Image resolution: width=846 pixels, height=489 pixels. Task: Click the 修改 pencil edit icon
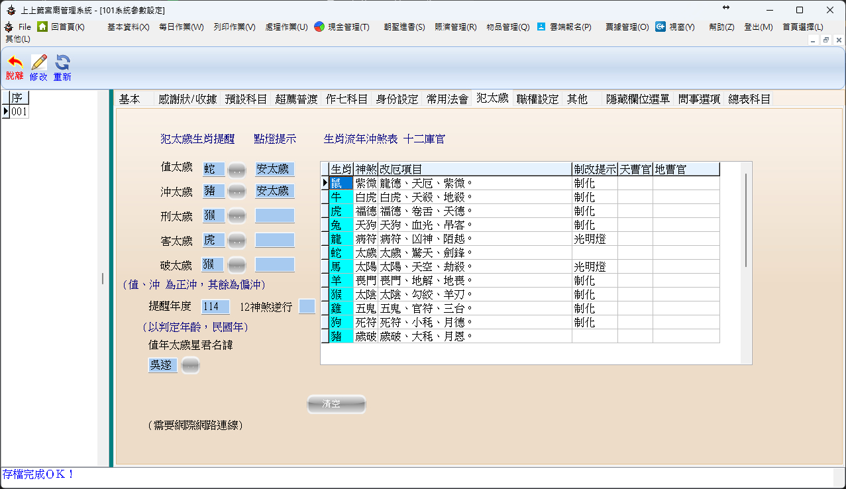pyautogui.click(x=38, y=64)
